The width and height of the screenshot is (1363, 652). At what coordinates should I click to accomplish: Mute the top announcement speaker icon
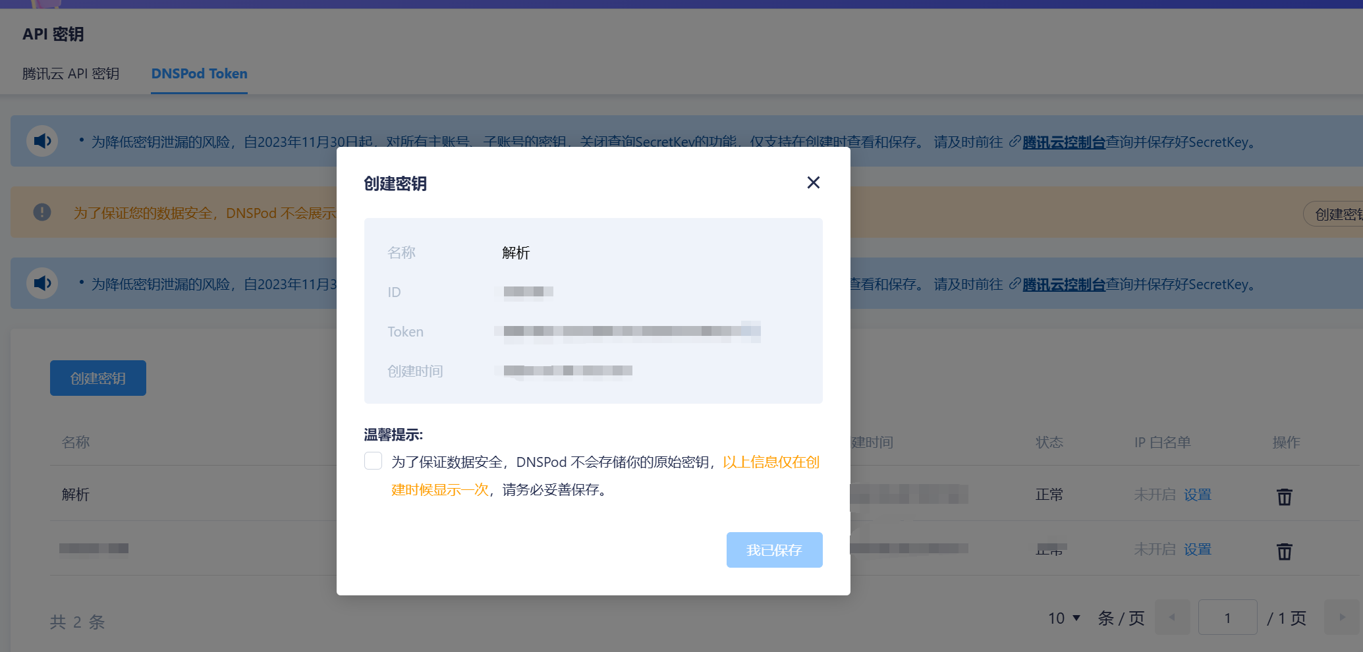tap(42, 140)
